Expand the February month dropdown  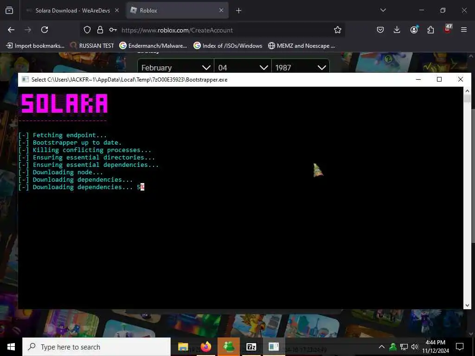[x=176, y=67]
